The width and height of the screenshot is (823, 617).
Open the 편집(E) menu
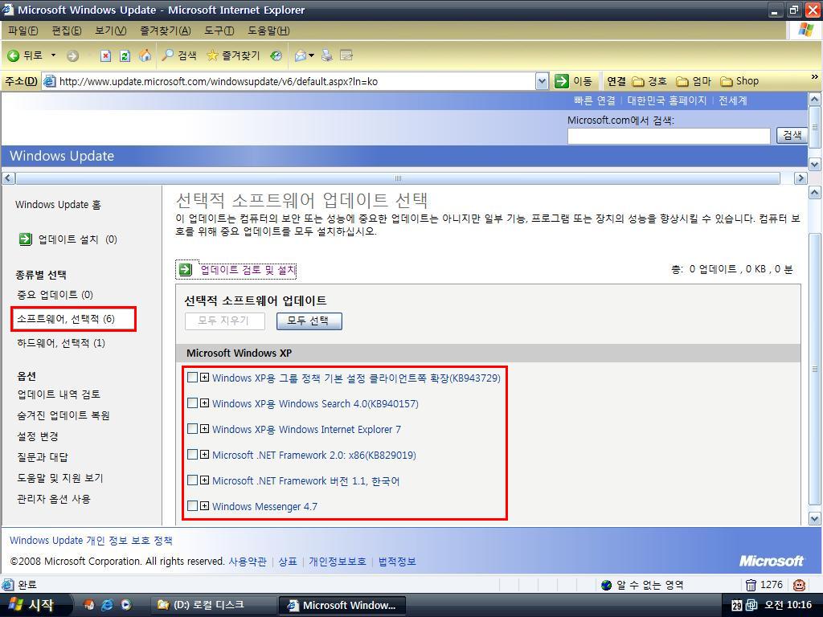[66, 31]
